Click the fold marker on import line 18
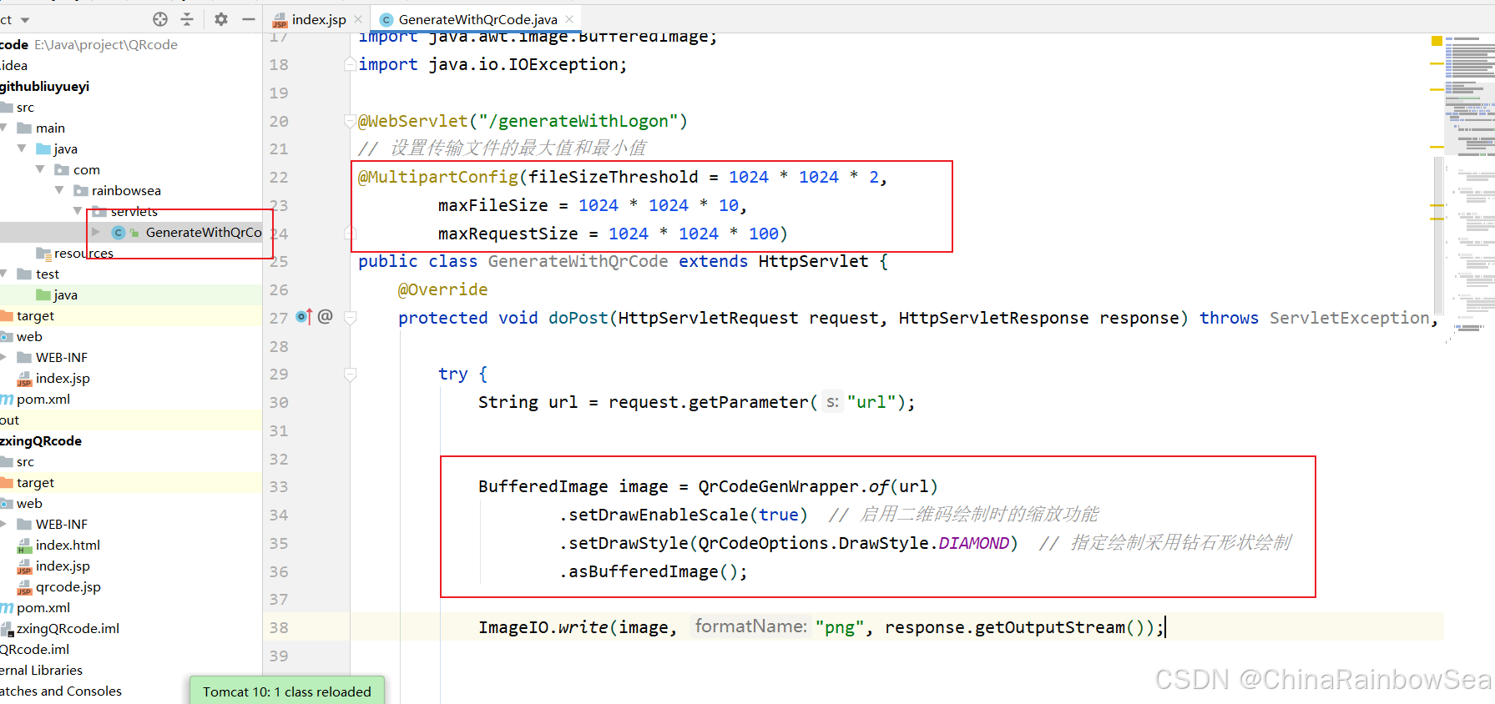1495x704 pixels. [351, 64]
